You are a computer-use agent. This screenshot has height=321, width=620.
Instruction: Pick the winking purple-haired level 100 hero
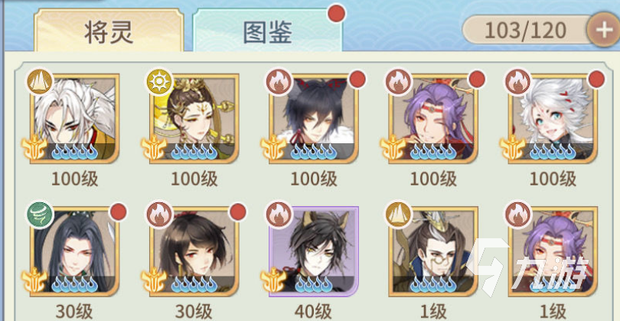pyautogui.click(x=433, y=118)
